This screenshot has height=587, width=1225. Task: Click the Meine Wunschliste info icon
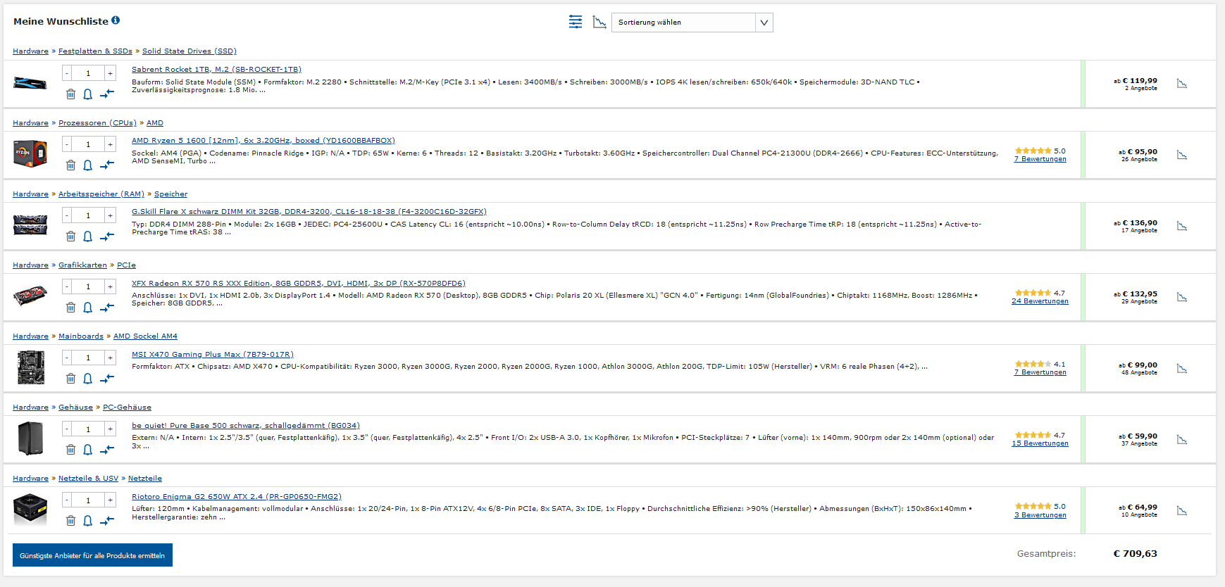[x=116, y=20]
